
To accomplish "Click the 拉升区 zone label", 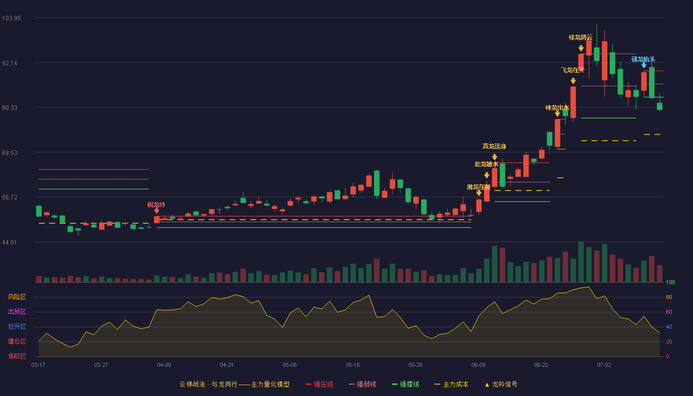I will tap(17, 327).
